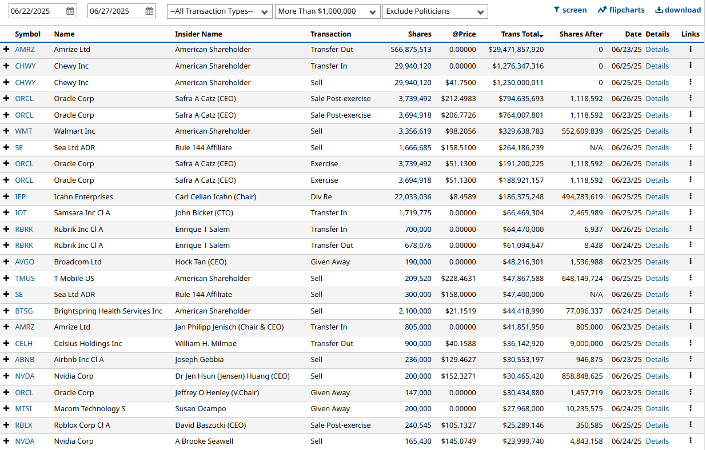Screen dimensions: 706x450
Task: Open calendar picker for end date 06/27/2025
Action: (x=149, y=11)
